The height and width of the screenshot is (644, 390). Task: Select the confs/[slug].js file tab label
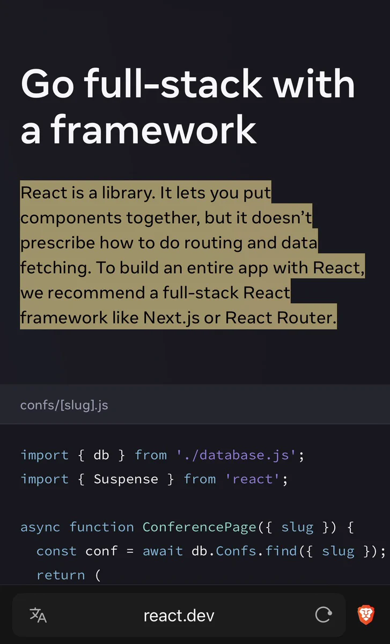point(64,405)
